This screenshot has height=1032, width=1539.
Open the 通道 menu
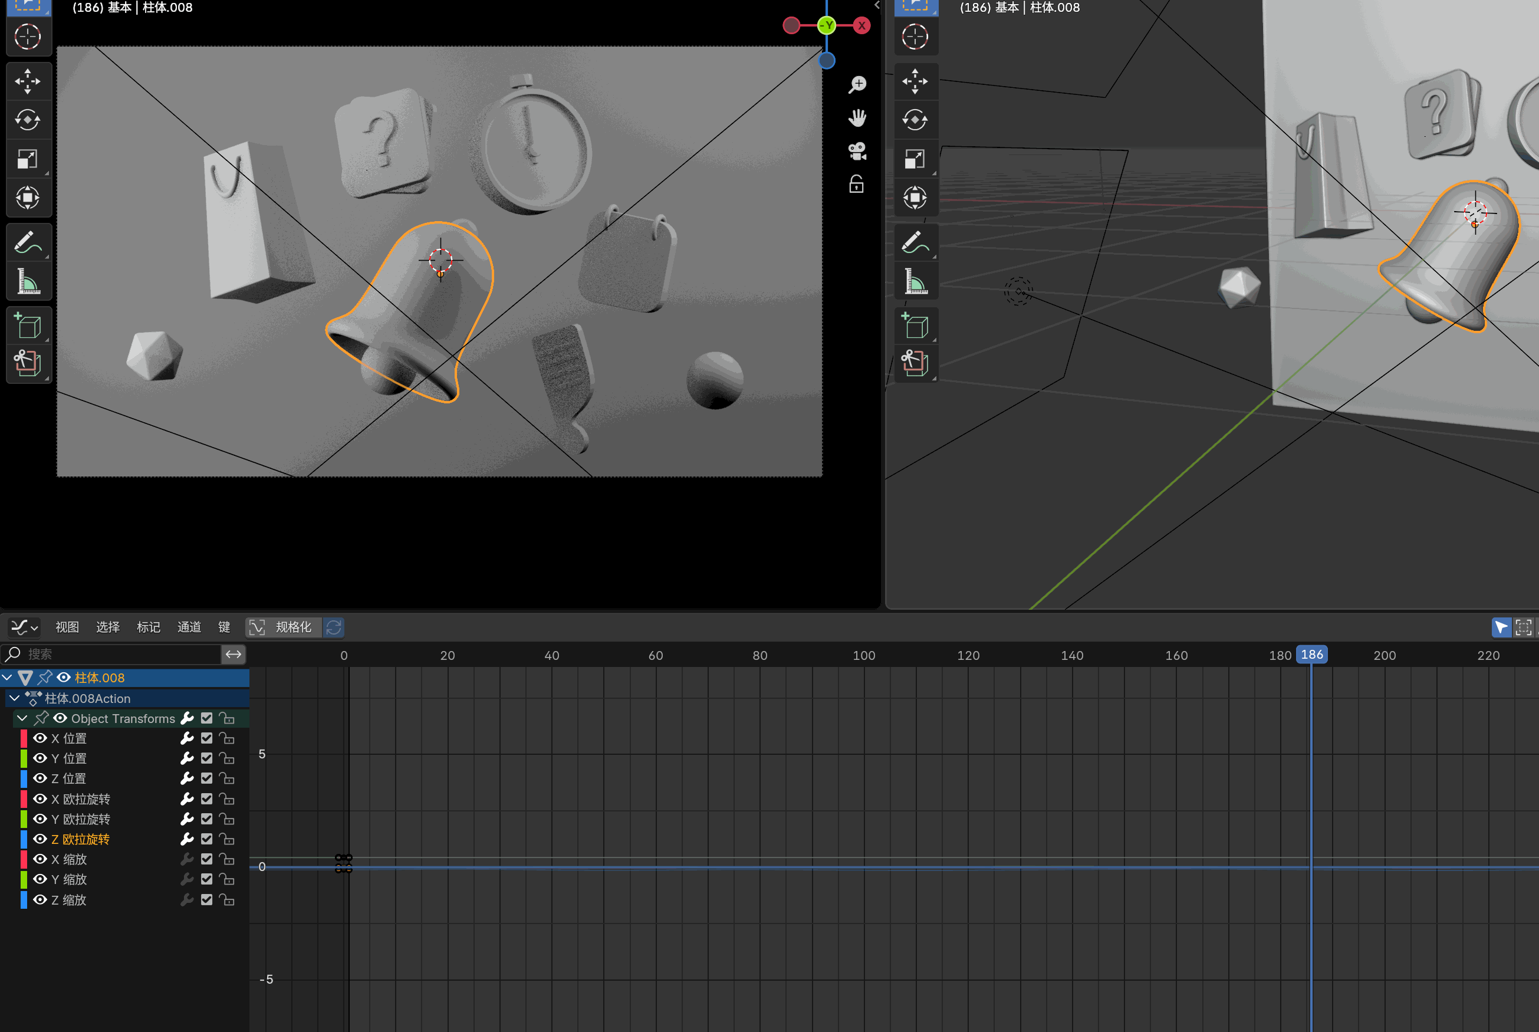pyautogui.click(x=189, y=627)
